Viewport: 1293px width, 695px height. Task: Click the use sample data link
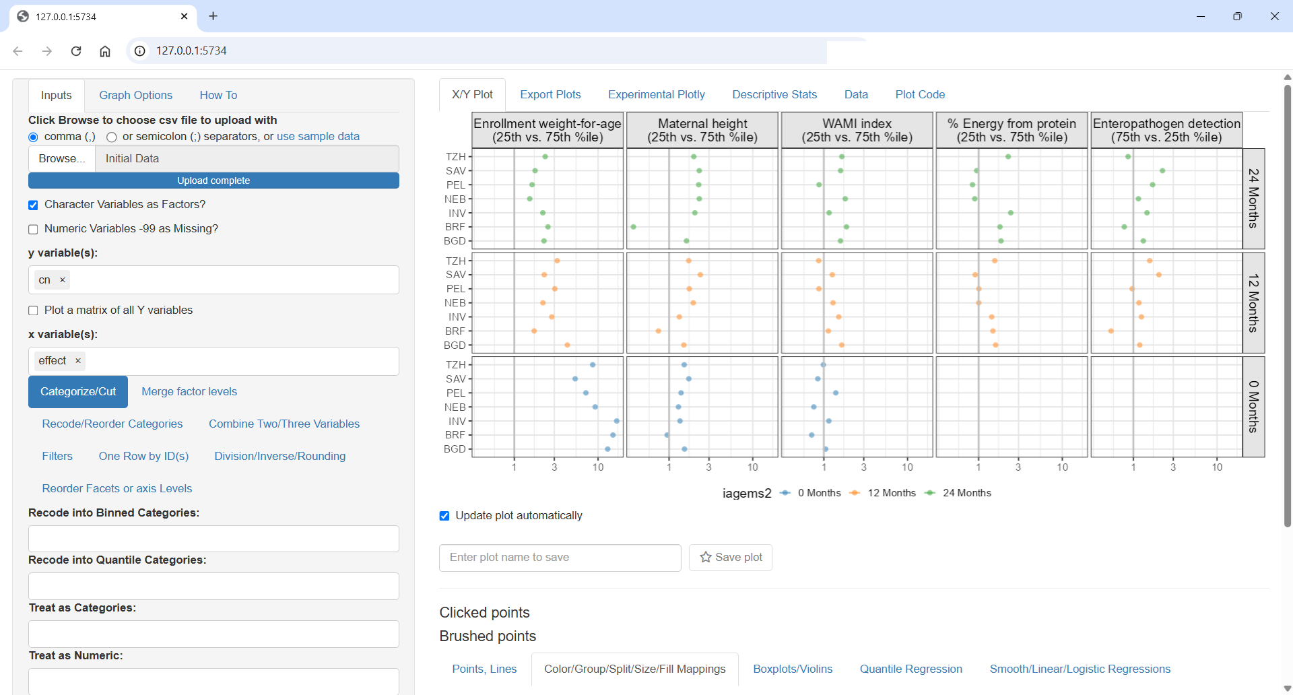click(x=318, y=137)
